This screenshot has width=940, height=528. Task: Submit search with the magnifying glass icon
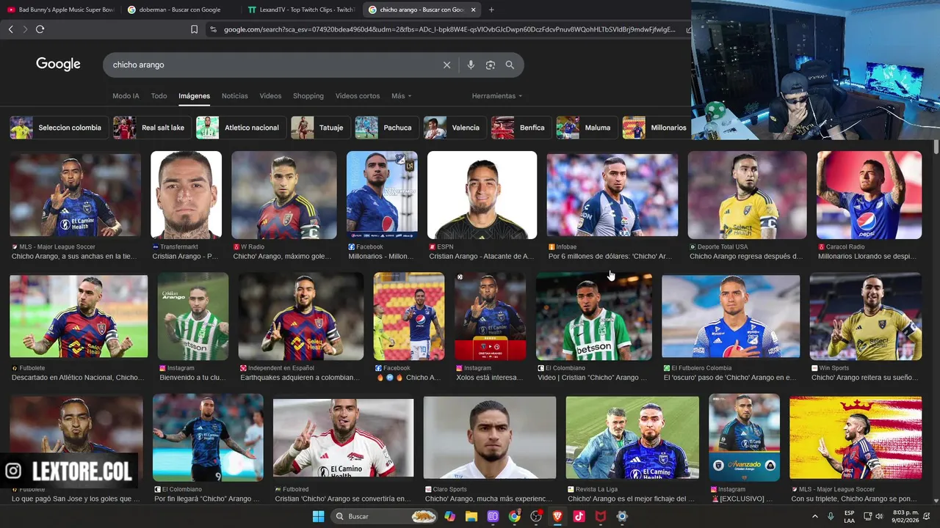click(510, 65)
